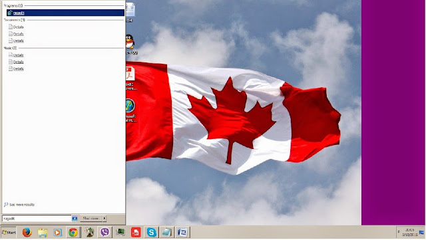Open Skype from the taskbar

click(x=151, y=232)
